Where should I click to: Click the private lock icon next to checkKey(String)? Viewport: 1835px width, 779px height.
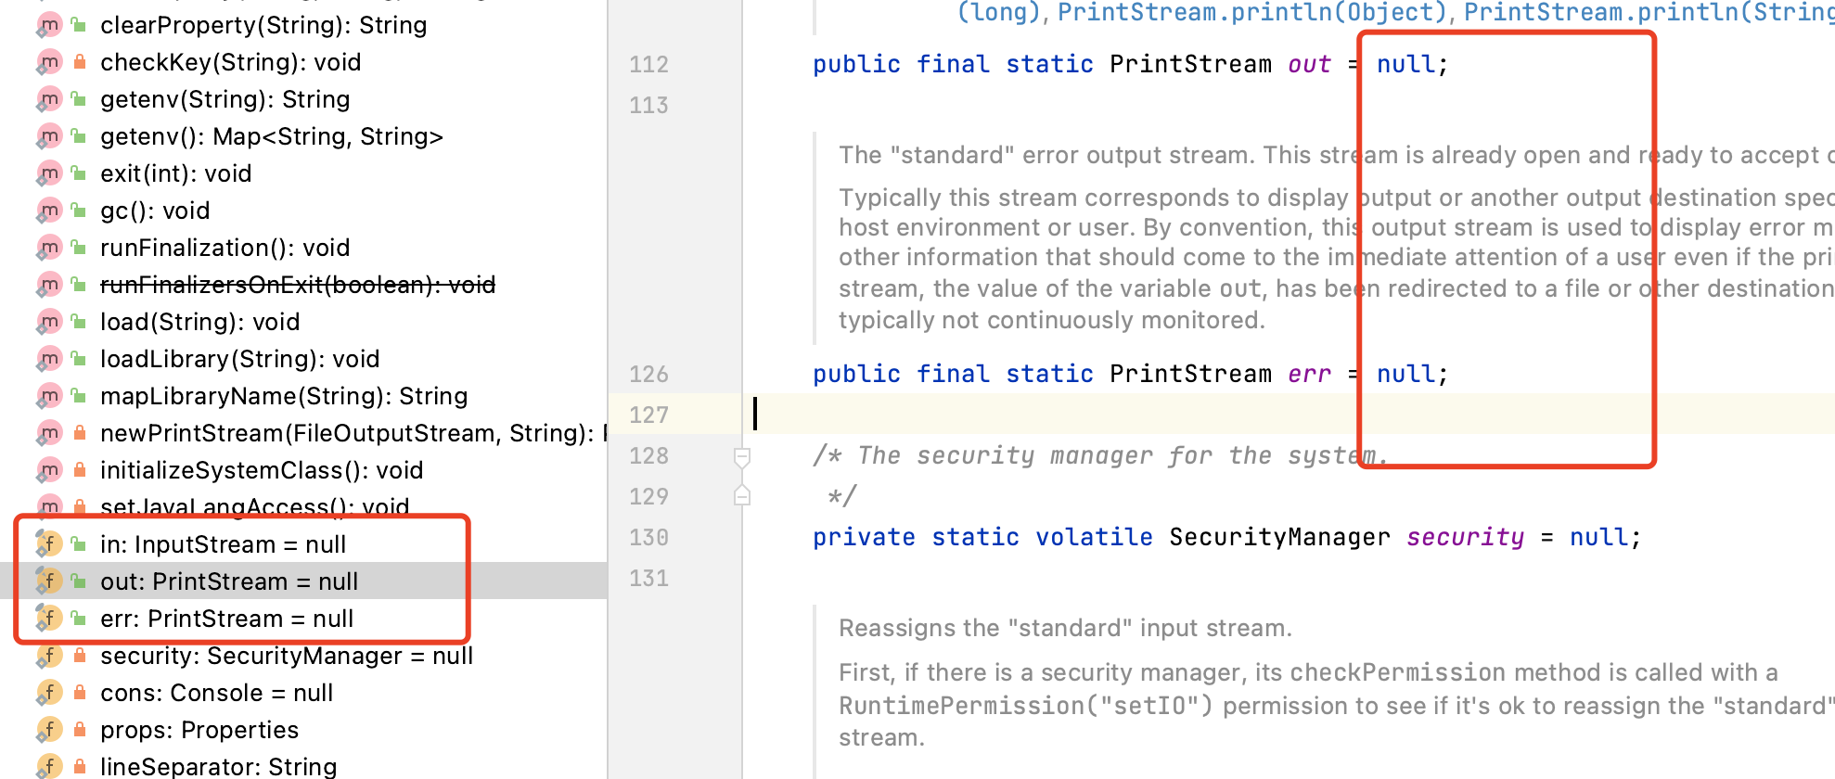(80, 62)
